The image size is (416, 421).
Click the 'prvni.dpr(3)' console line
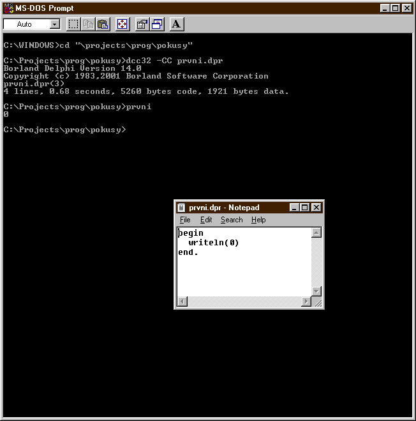34,84
